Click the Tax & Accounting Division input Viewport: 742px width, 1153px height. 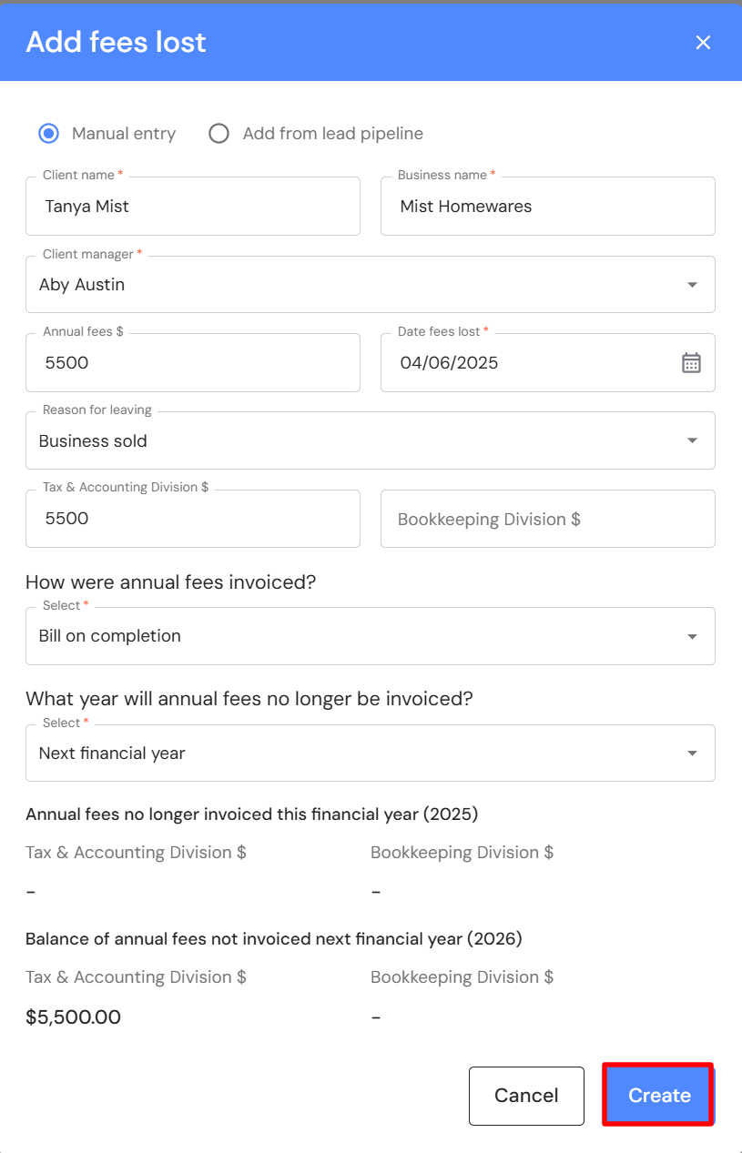[x=193, y=519]
